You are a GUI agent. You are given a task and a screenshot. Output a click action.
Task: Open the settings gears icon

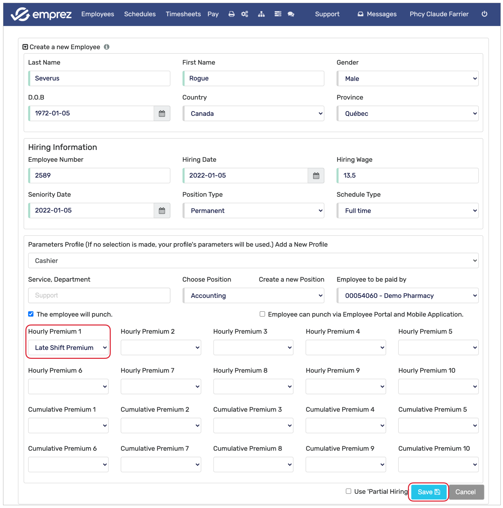click(x=245, y=14)
